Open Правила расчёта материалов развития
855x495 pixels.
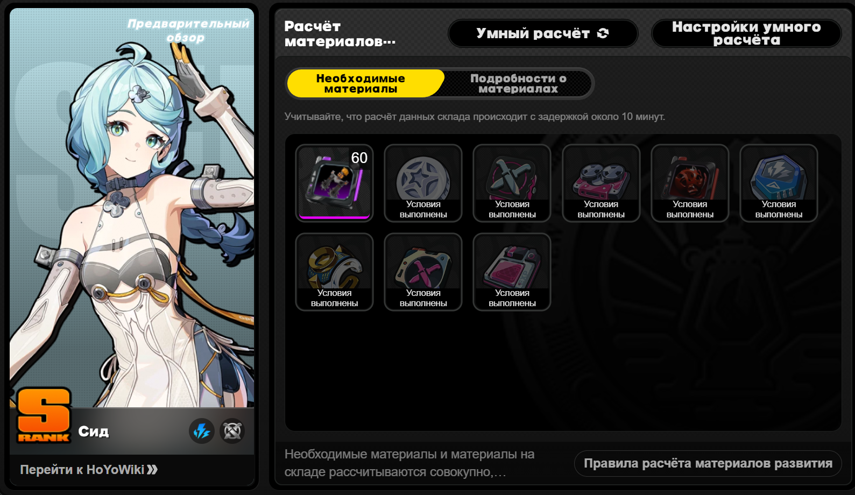click(708, 463)
